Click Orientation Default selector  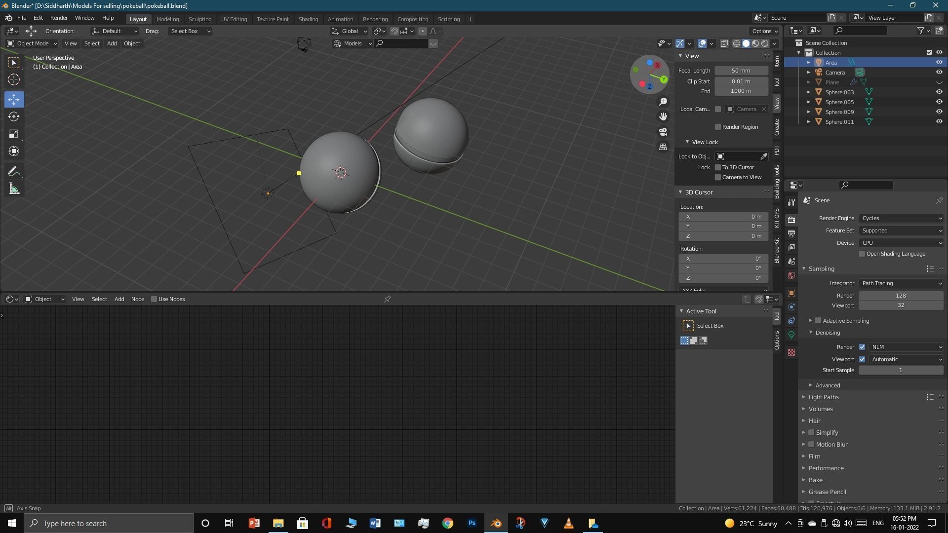pyautogui.click(x=115, y=31)
